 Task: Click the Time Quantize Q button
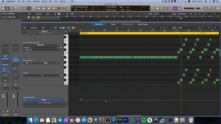pyautogui.click(x=61, y=45)
